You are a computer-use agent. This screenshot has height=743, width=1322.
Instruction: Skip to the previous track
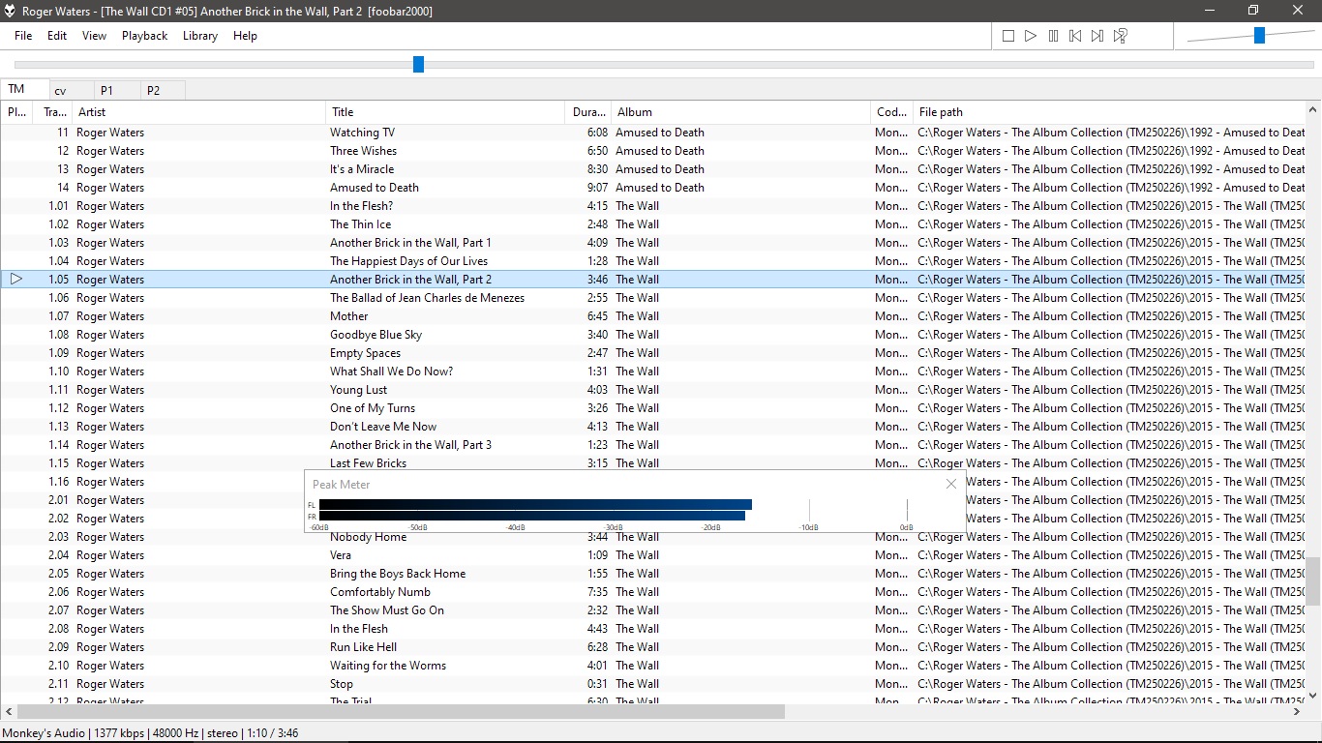[1075, 36]
